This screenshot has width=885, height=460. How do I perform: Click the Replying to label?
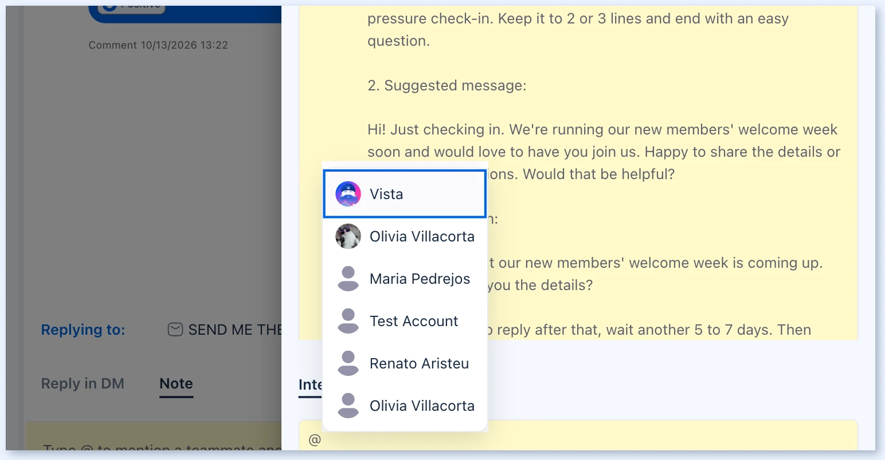[x=83, y=330]
